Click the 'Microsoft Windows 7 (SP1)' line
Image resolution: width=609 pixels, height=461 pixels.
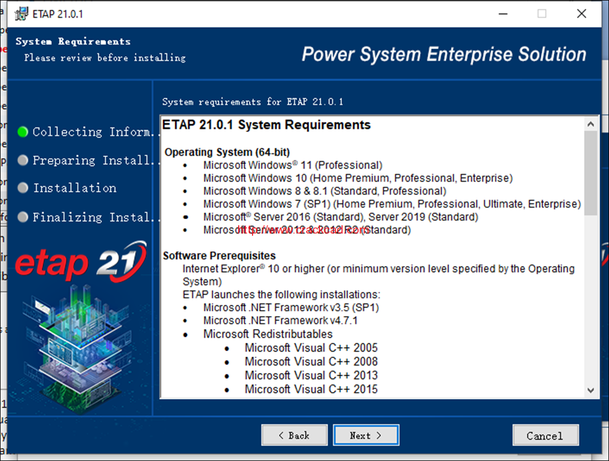[392, 204]
